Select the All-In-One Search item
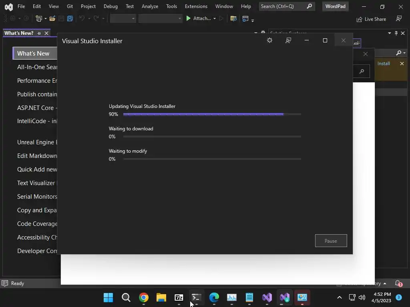This screenshot has width=410, height=307. 37,67
